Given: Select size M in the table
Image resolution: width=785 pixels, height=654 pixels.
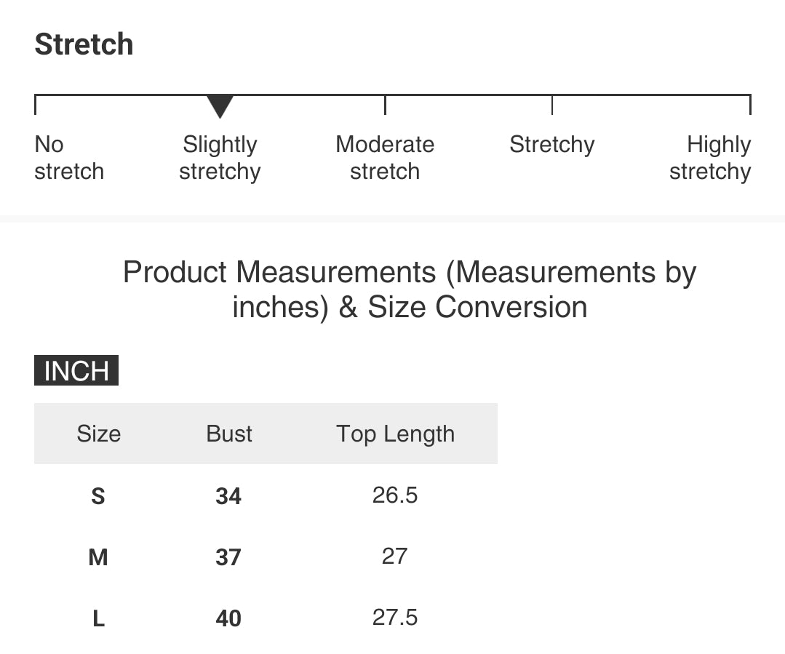Looking at the screenshot, I should coord(98,557).
